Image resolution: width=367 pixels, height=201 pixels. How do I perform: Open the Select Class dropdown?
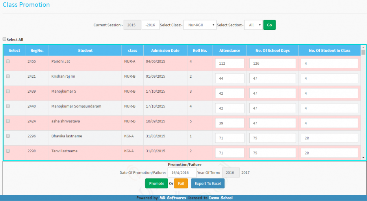click(x=200, y=25)
